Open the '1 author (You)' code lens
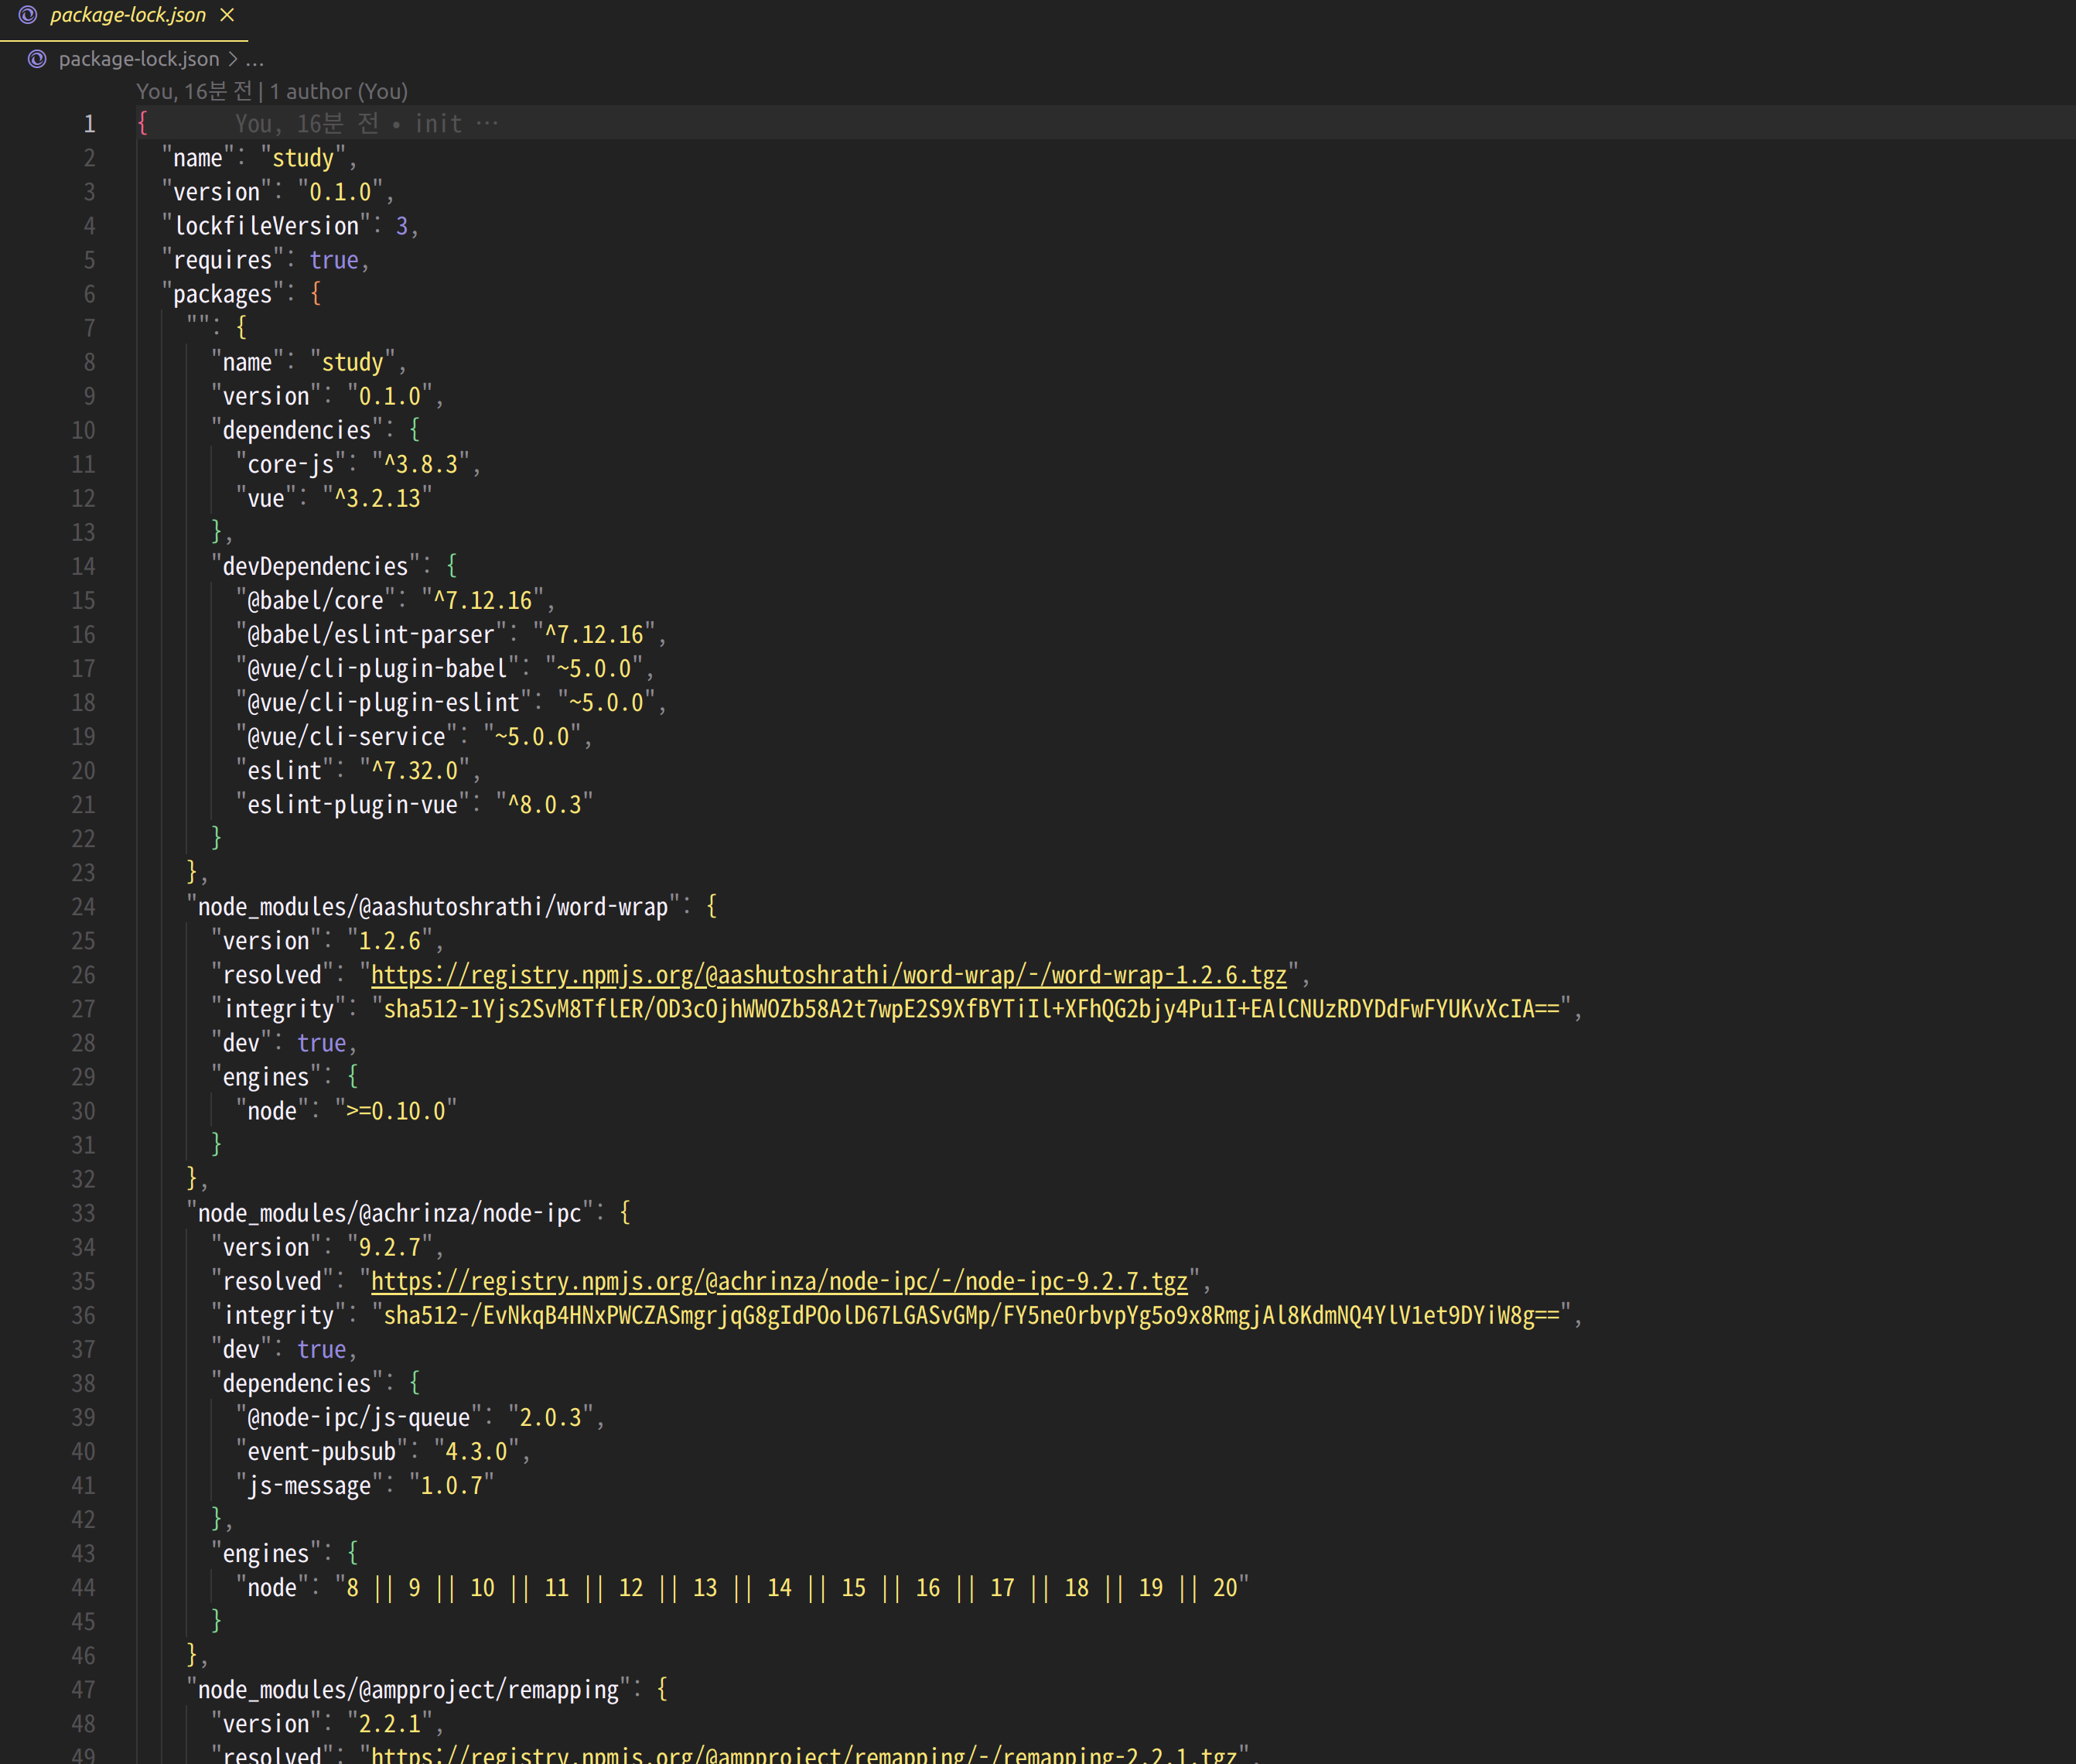The width and height of the screenshot is (2076, 1764). (338, 92)
